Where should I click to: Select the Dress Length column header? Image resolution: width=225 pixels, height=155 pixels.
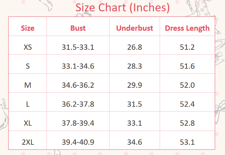(x=187, y=28)
